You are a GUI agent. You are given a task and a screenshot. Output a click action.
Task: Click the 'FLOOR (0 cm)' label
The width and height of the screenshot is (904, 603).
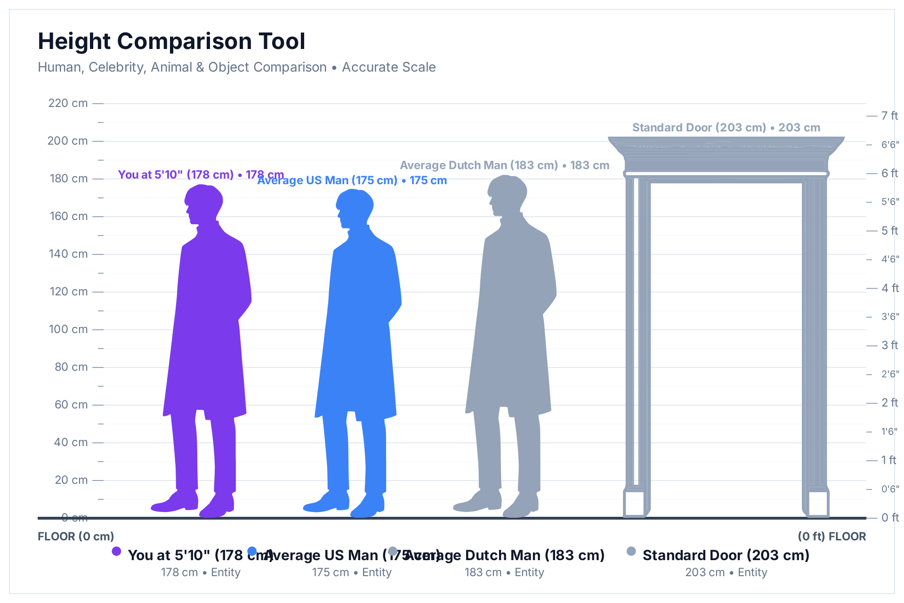76,537
